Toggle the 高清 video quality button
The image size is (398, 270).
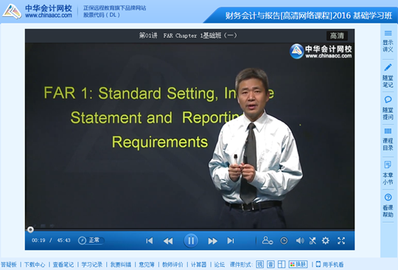click(337, 36)
